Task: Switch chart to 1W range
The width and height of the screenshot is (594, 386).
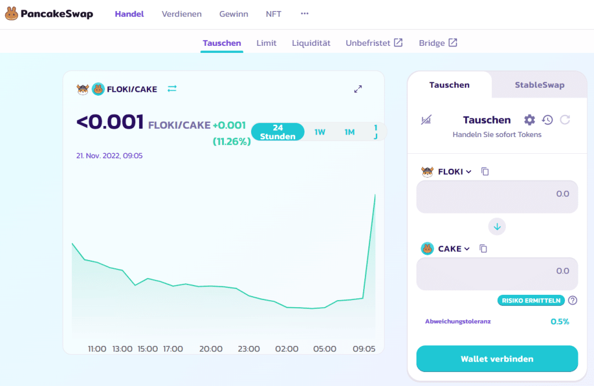Action: pyautogui.click(x=320, y=132)
